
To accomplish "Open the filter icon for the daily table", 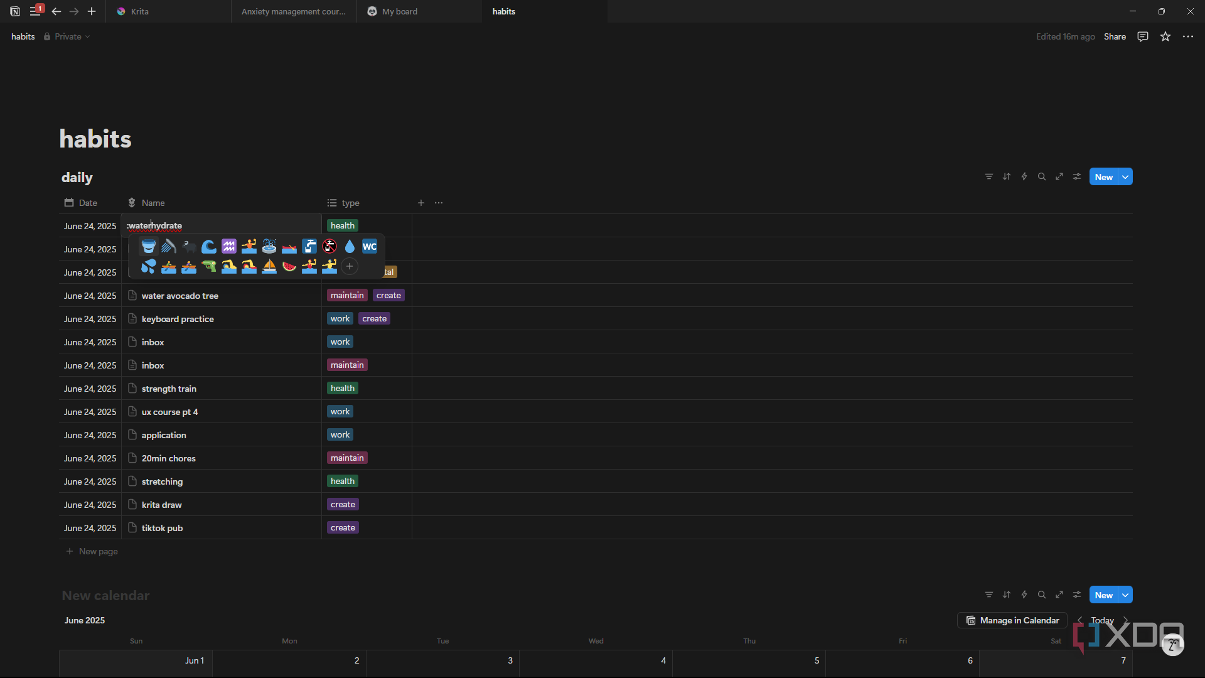I will point(989,177).
